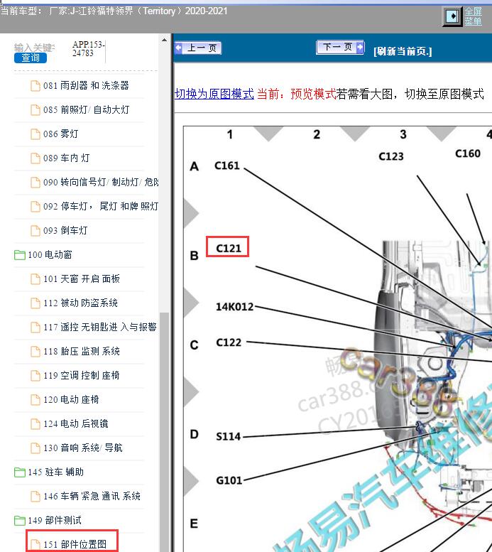This screenshot has height=552, width=492.
Task: Collapse the 149 部件测试 folder icon
Action: click(x=20, y=520)
